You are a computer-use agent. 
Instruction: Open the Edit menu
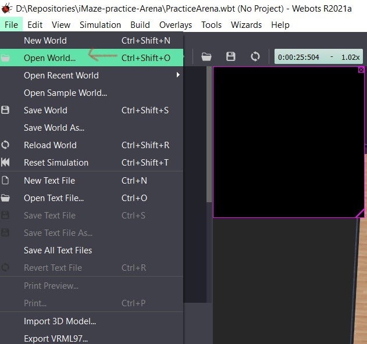pyautogui.click(x=35, y=24)
